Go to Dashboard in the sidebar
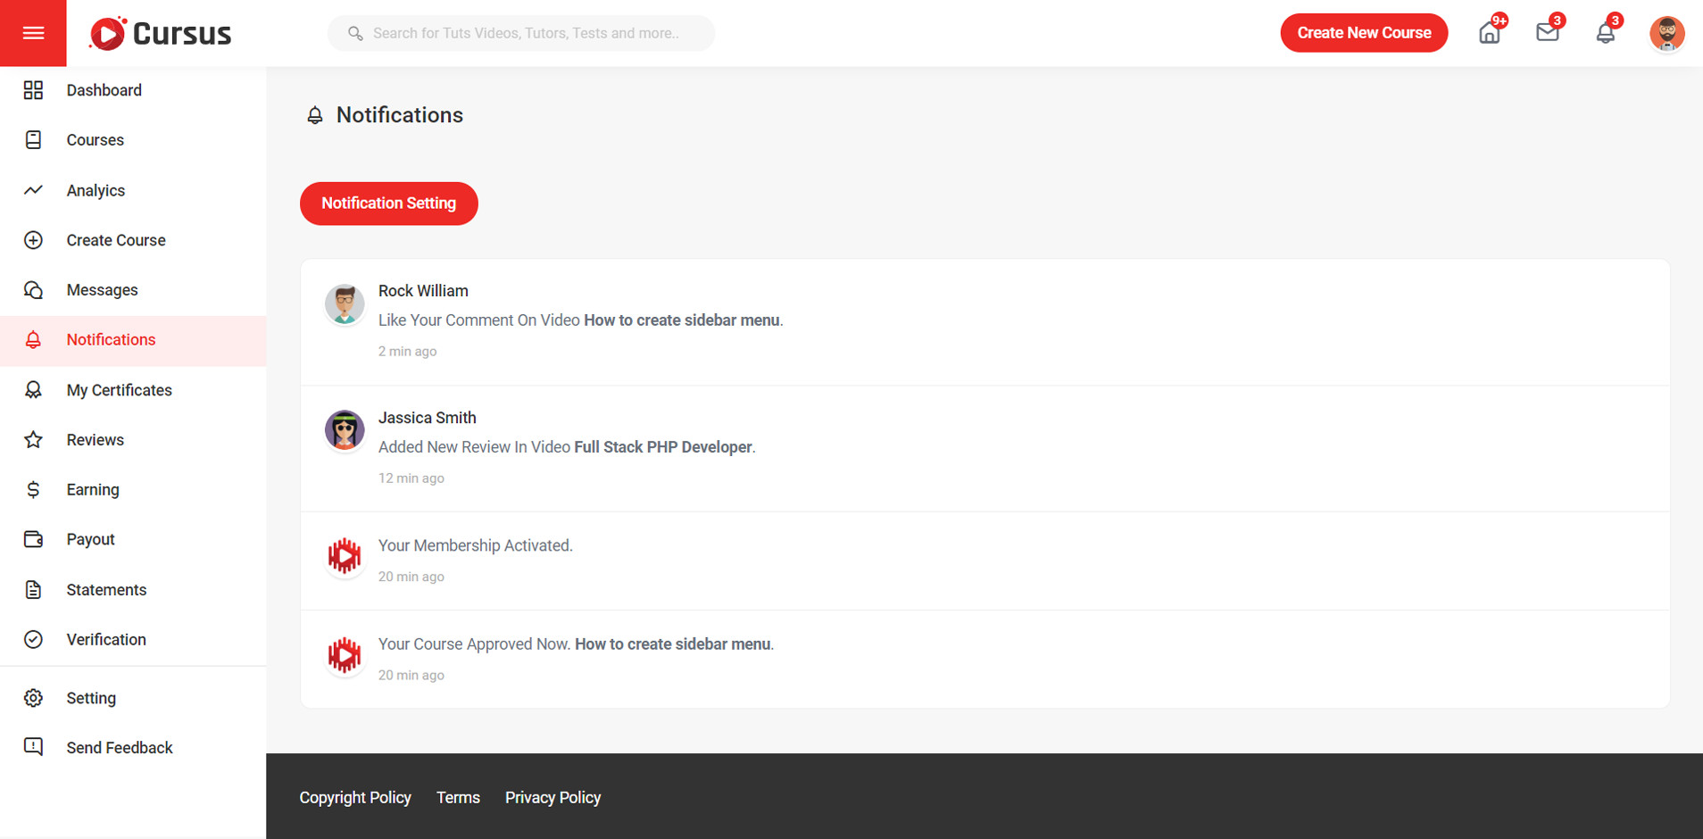Screen dimensions: 1703x839 tap(104, 90)
